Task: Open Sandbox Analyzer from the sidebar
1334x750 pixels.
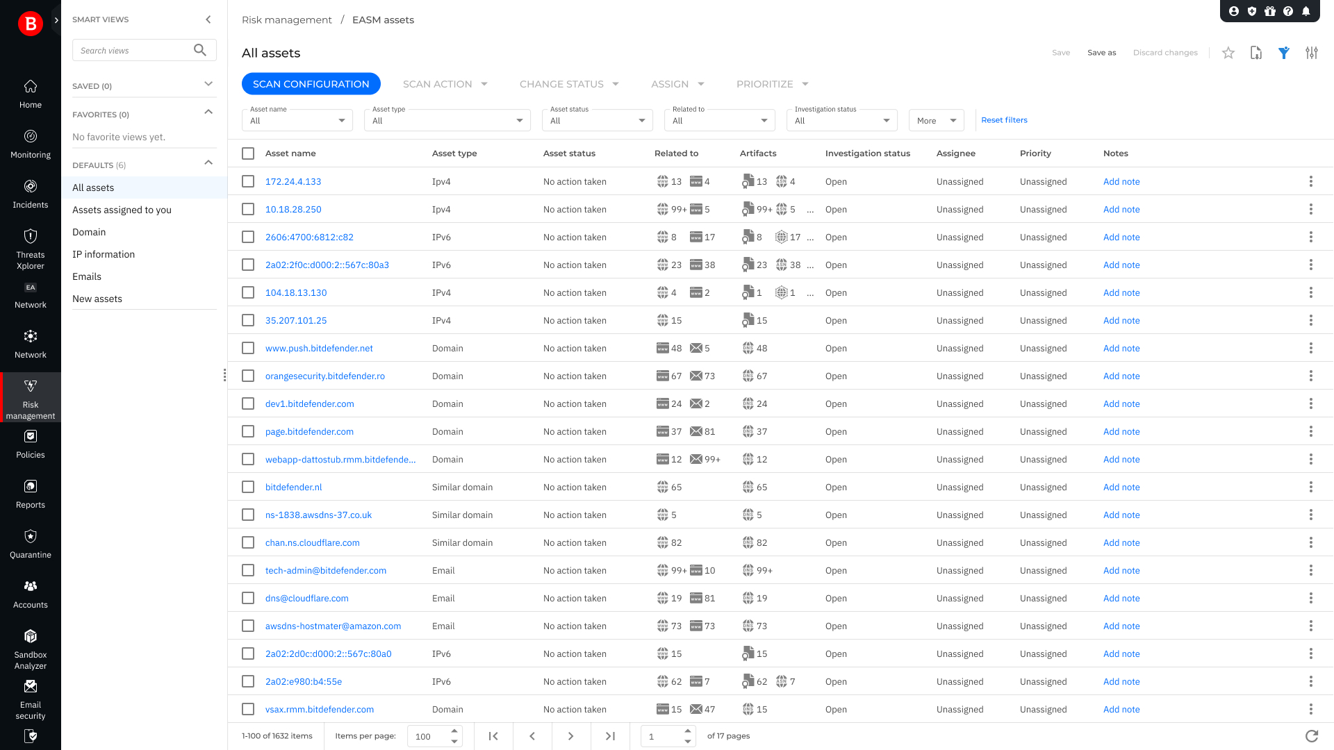Action: point(30,649)
